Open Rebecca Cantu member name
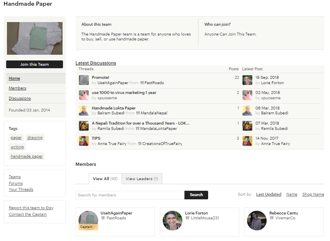This screenshot has height=241, width=330. click(x=284, y=213)
